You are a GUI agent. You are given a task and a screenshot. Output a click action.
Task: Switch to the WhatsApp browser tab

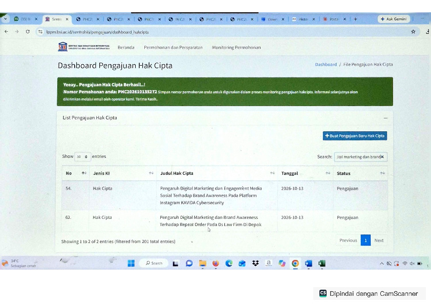pyautogui.click(x=26, y=19)
